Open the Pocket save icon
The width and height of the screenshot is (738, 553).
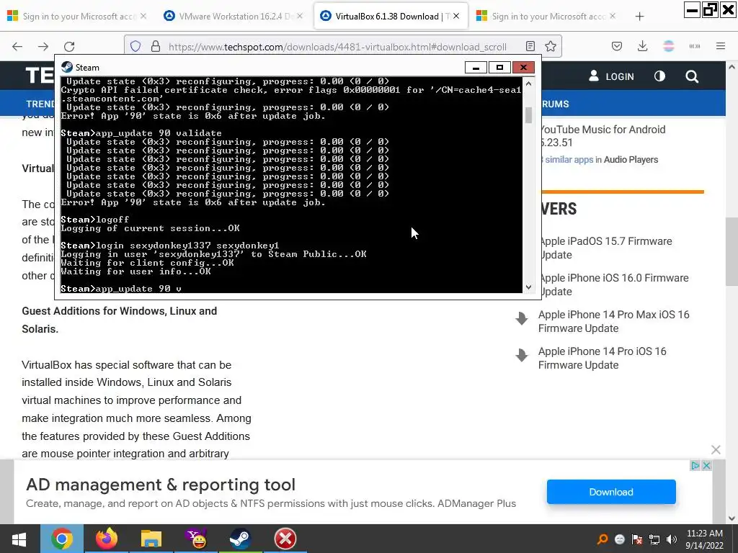617,46
